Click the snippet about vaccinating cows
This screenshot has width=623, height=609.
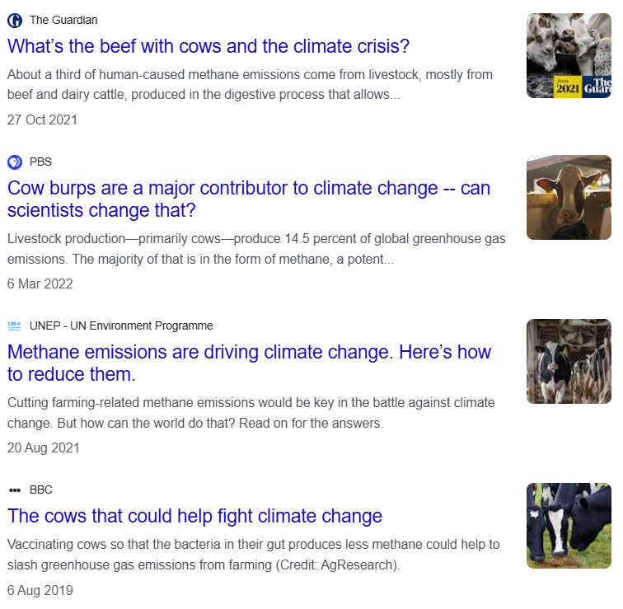point(254,555)
